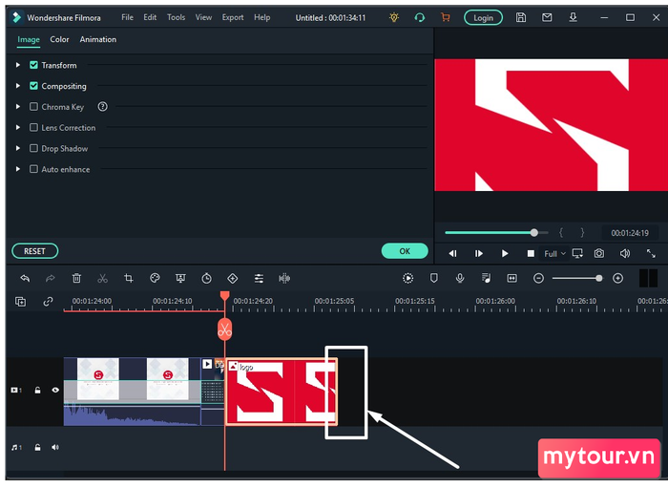This screenshot has width=668, height=488.
Task: Uncheck the Transform checkbox
Action: pos(33,65)
